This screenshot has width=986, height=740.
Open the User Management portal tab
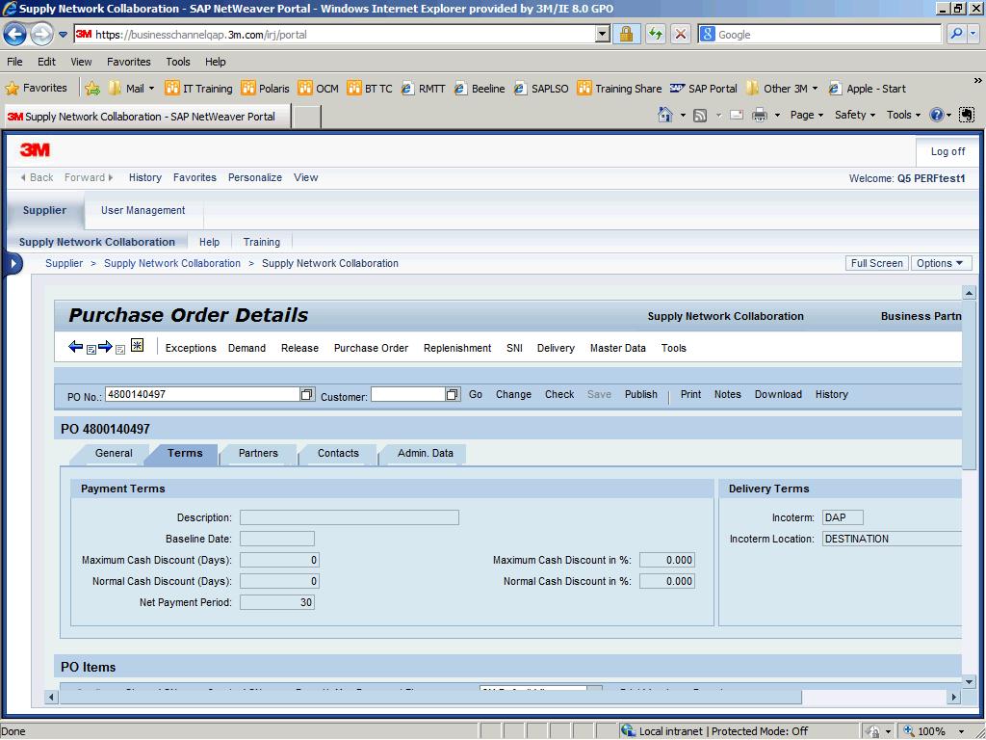click(143, 210)
